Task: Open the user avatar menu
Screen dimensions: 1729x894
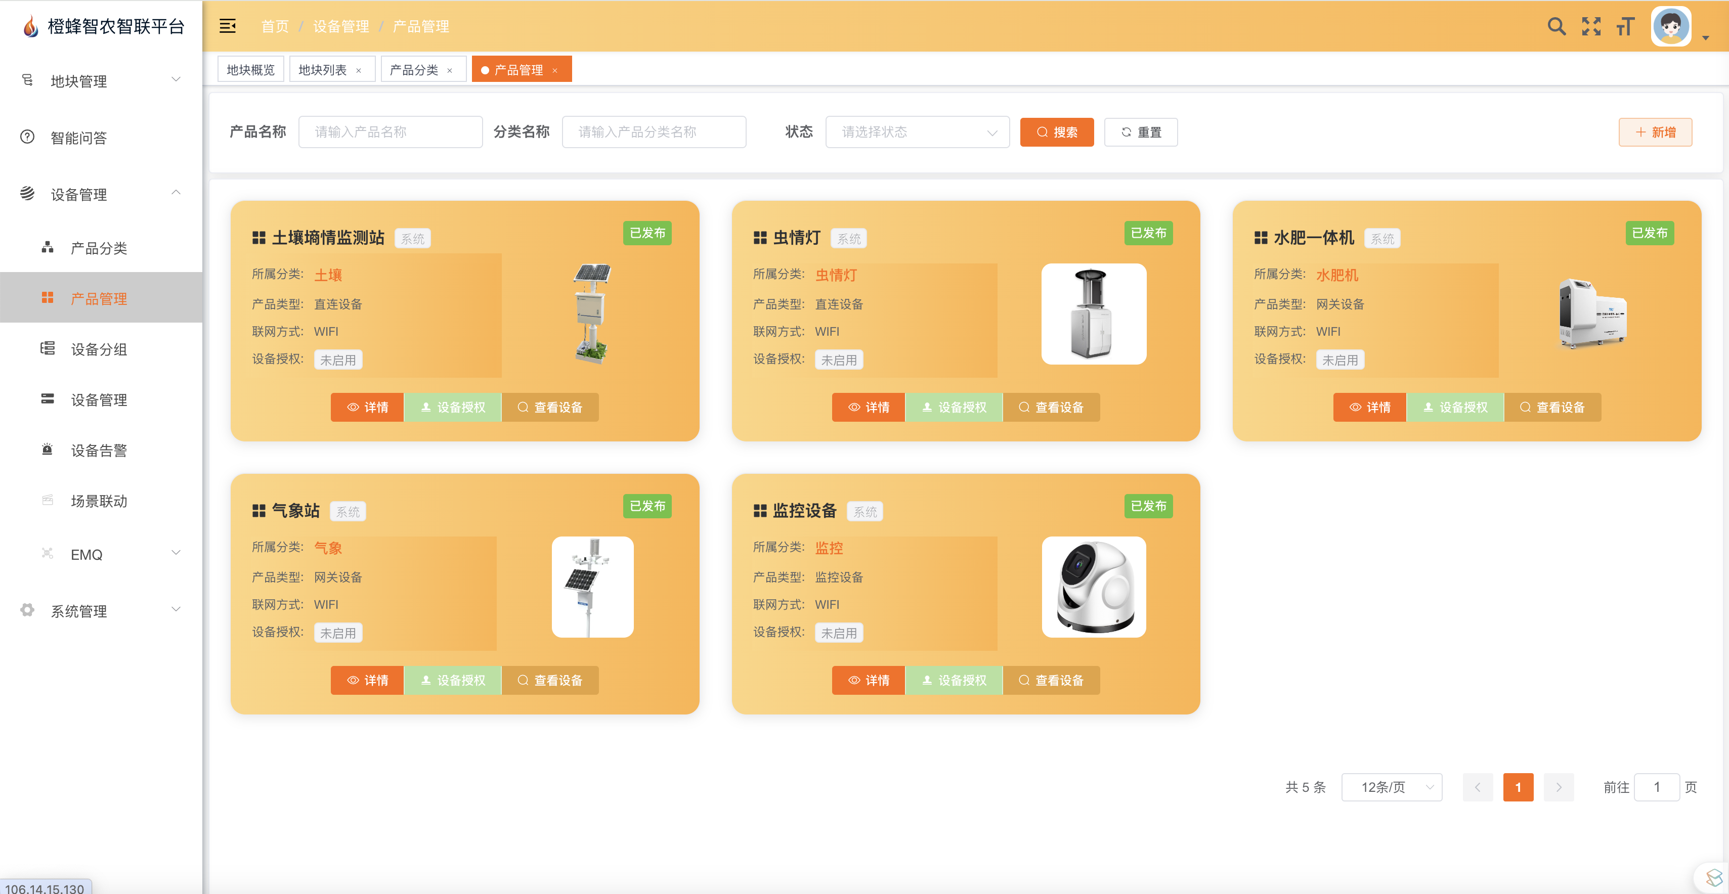Action: tap(1671, 26)
